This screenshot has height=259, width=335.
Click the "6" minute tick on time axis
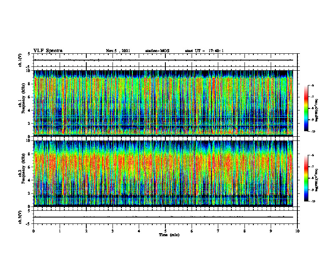(x=192, y=231)
